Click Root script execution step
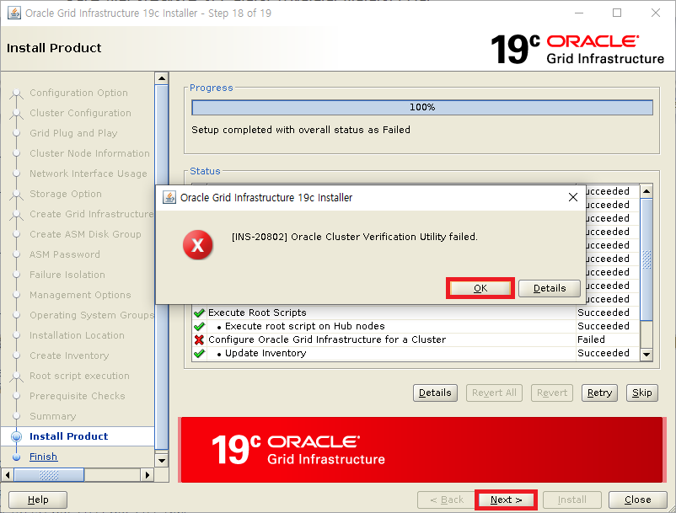This screenshot has width=676, height=513. click(x=79, y=376)
